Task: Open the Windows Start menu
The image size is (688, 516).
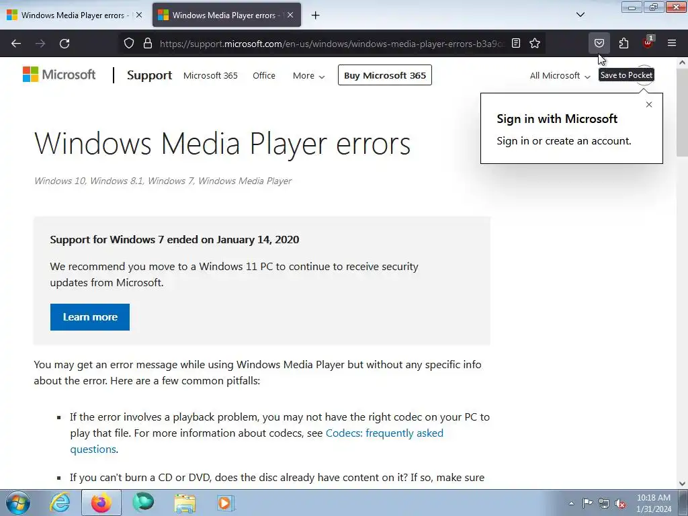Action: [18, 503]
